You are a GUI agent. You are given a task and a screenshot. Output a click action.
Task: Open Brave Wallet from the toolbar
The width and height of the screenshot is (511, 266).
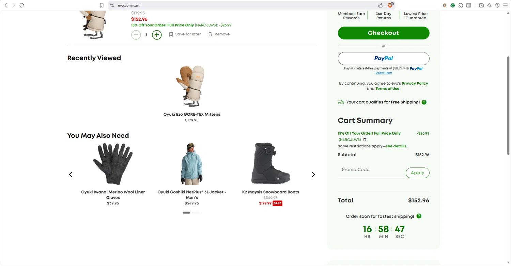click(x=481, y=5)
